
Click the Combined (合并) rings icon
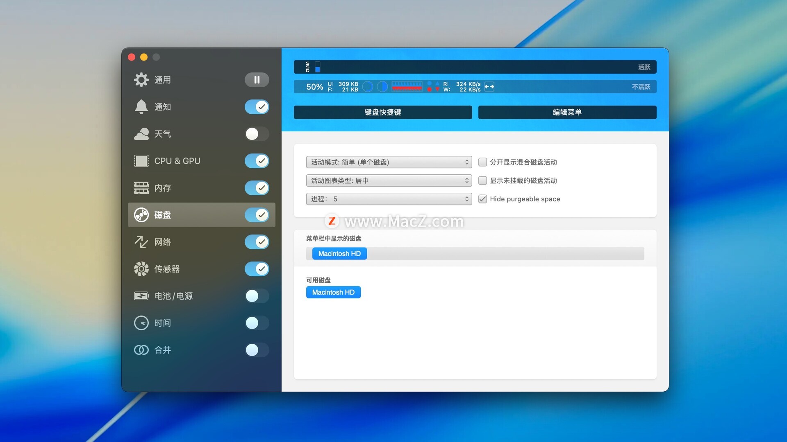[x=141, y=350]
